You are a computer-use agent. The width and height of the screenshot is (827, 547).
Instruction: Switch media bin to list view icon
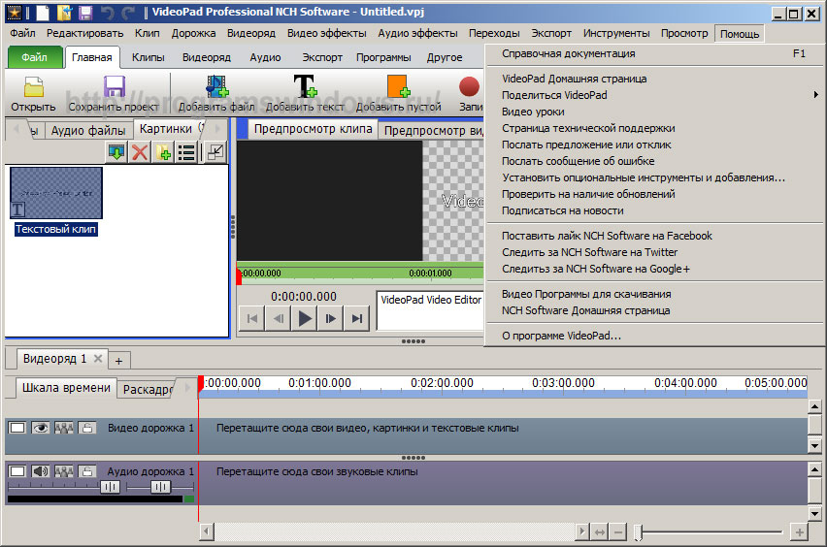[x=186, y=153]
